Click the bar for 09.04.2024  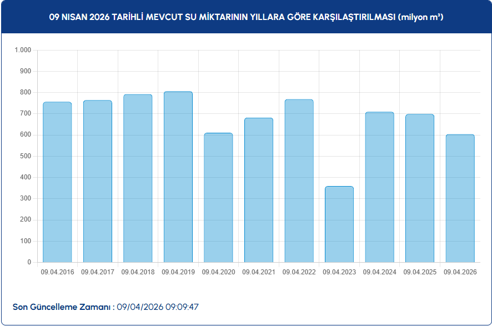[x=379, y=187]
